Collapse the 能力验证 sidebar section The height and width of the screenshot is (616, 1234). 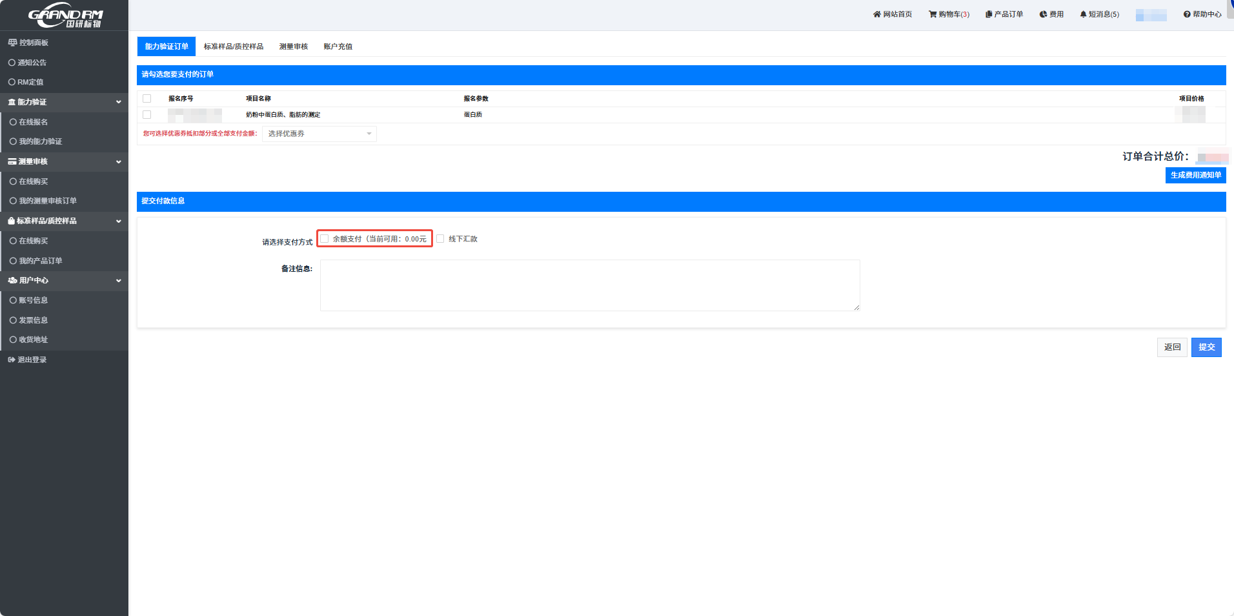118,102
